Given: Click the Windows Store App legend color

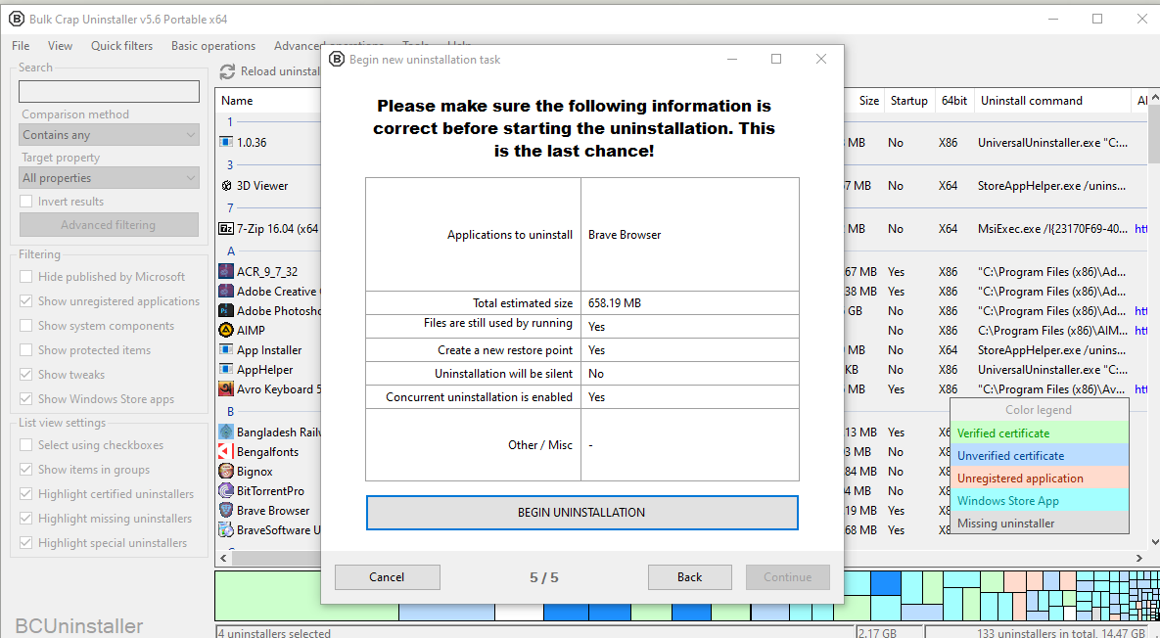Looking at the screenshot, I should pos(1040,500).
